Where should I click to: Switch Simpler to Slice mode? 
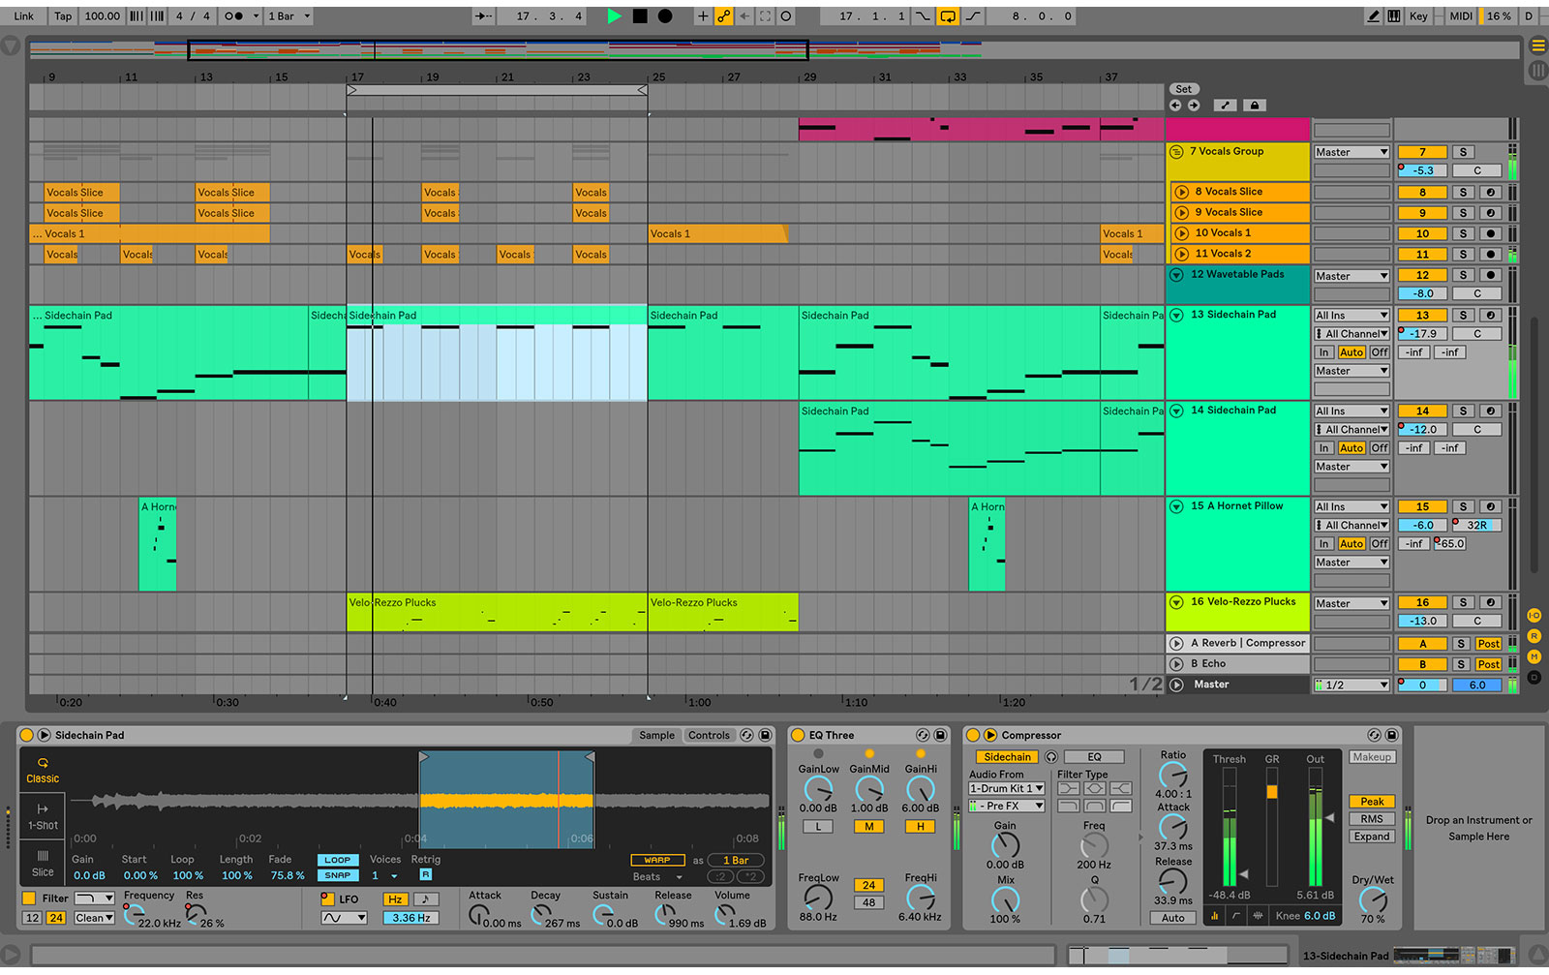43,863
